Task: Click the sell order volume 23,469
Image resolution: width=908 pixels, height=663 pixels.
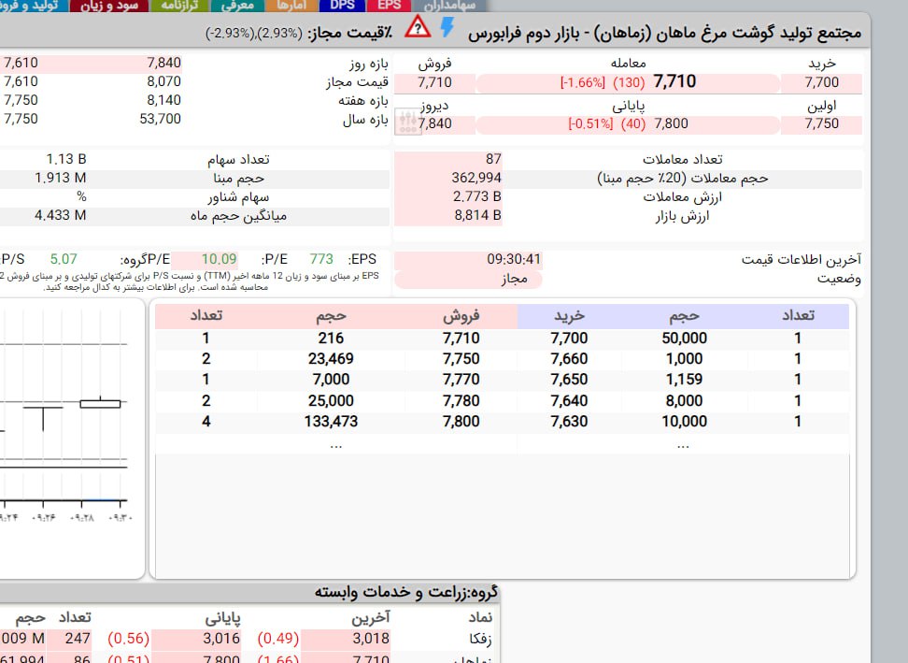Action: click(x=331, y=359)
